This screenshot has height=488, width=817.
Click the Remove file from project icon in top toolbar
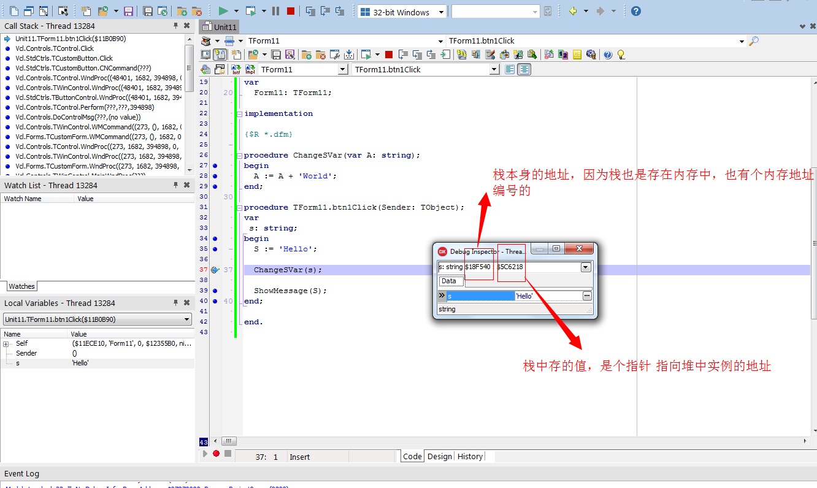click(x=196, y=11)
